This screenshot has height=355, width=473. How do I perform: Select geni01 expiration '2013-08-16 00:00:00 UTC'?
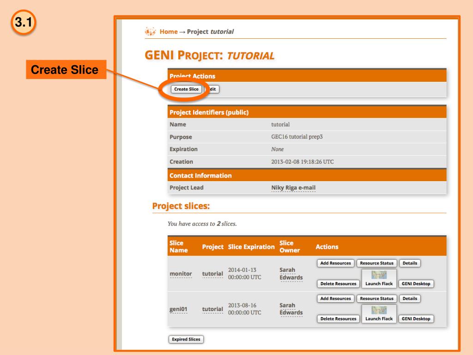[245, 309]
